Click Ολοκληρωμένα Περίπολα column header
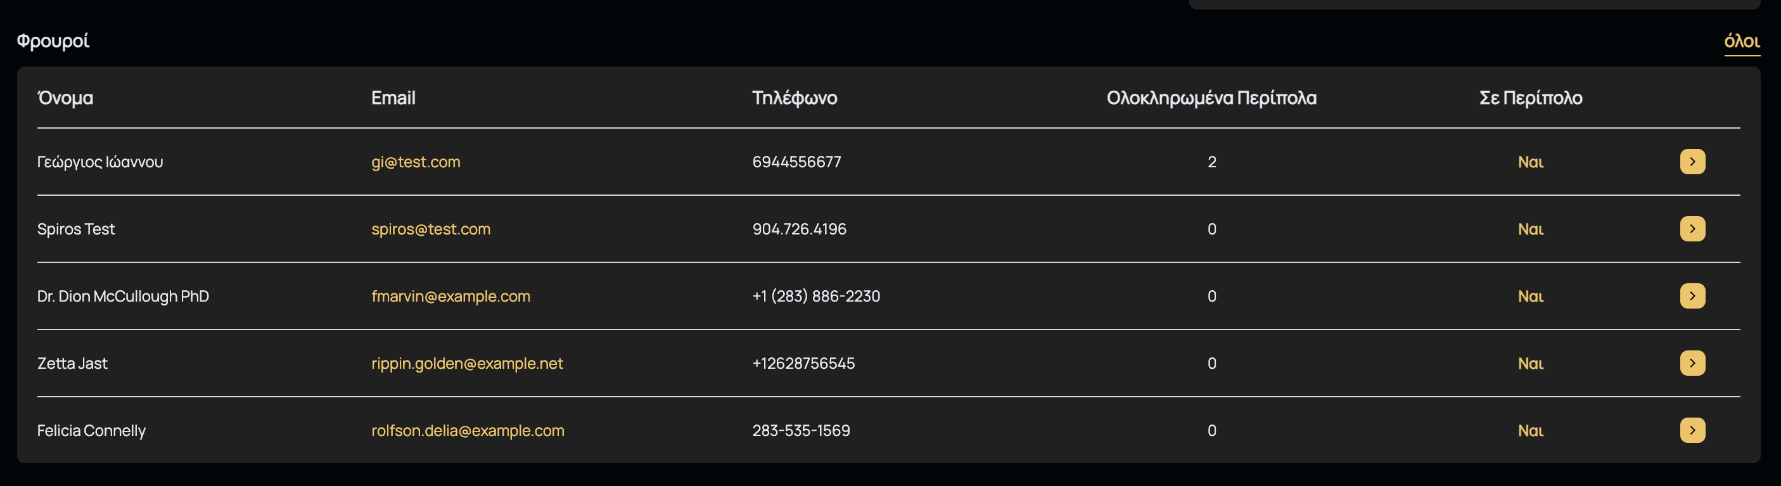Screen dimensions: 1781x486 pos(1211,98)
